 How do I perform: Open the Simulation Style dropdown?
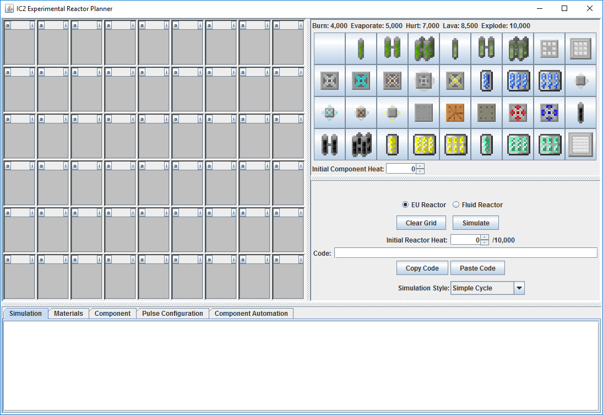519,288
